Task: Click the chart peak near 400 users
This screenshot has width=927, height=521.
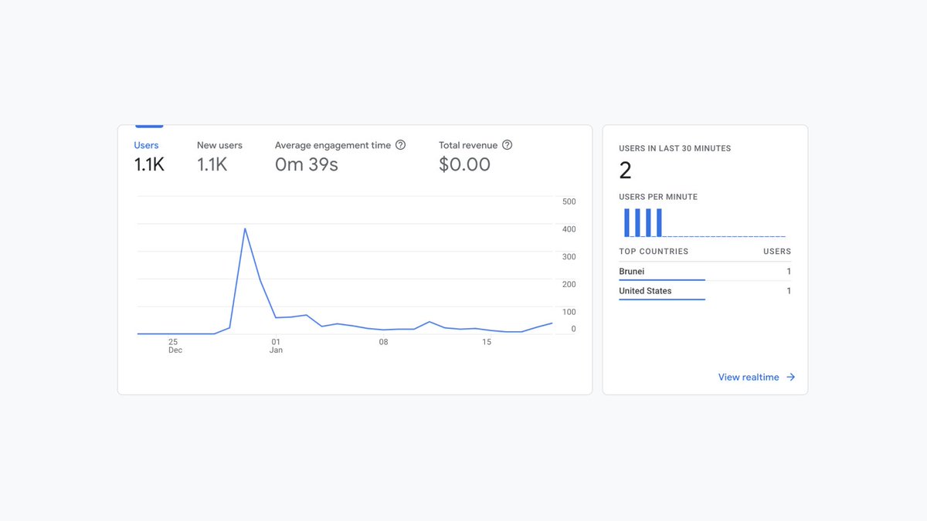Action: 245,228
